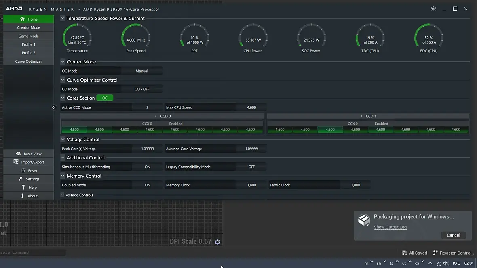The image size is (477, 268).
Task: Click the 02:04 clock in taskbar
Action: pos(469,264)
